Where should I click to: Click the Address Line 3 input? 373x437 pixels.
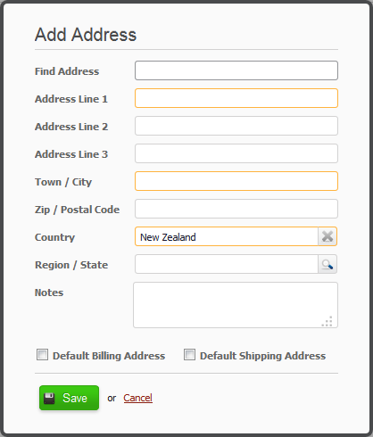pyautogui.click(x=236, y=153)
